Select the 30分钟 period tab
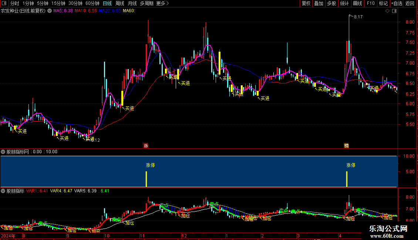 (x=75, y=3)
